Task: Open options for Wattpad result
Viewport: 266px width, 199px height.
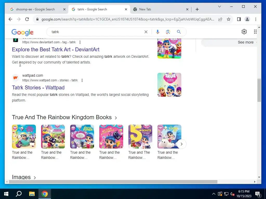Action: pos(82,80)
